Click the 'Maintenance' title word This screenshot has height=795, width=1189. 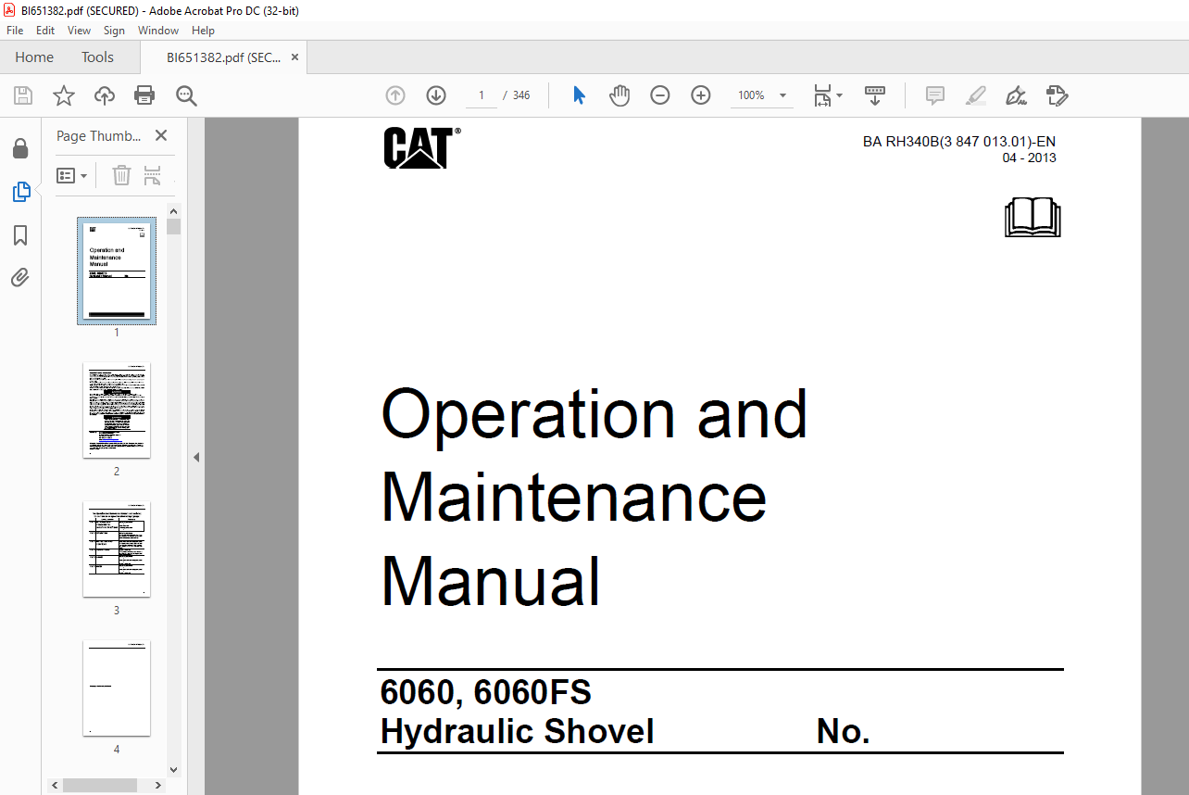coord(574,498)
